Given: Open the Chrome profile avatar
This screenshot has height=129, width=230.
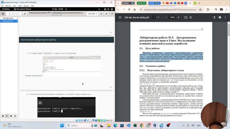Looking at the screenshot, I should click(x=221, y=10).
